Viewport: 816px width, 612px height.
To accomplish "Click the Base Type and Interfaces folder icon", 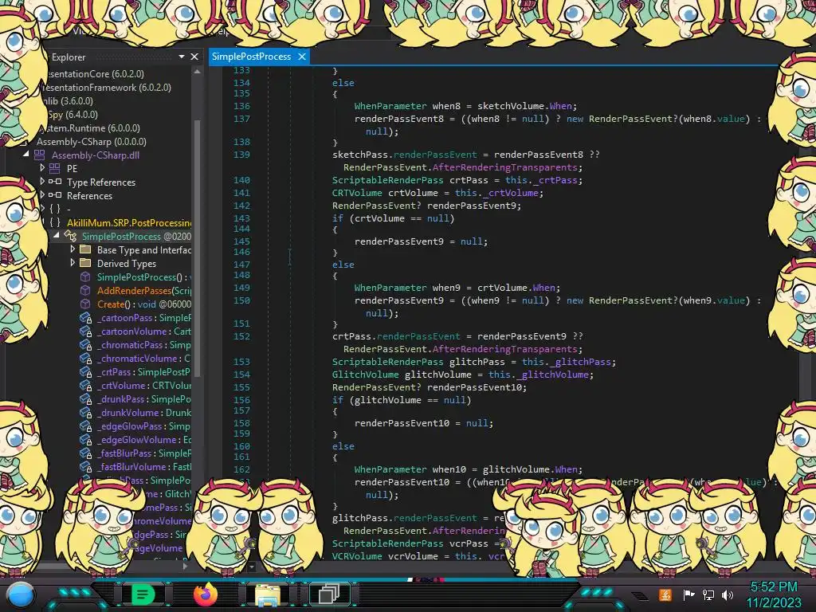I will (85, 249).
